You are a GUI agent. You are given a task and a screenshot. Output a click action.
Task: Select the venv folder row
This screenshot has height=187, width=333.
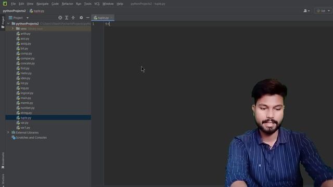(48, 29)
